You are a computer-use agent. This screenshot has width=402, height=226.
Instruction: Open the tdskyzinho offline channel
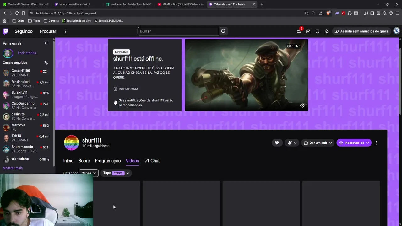(26, 159)
